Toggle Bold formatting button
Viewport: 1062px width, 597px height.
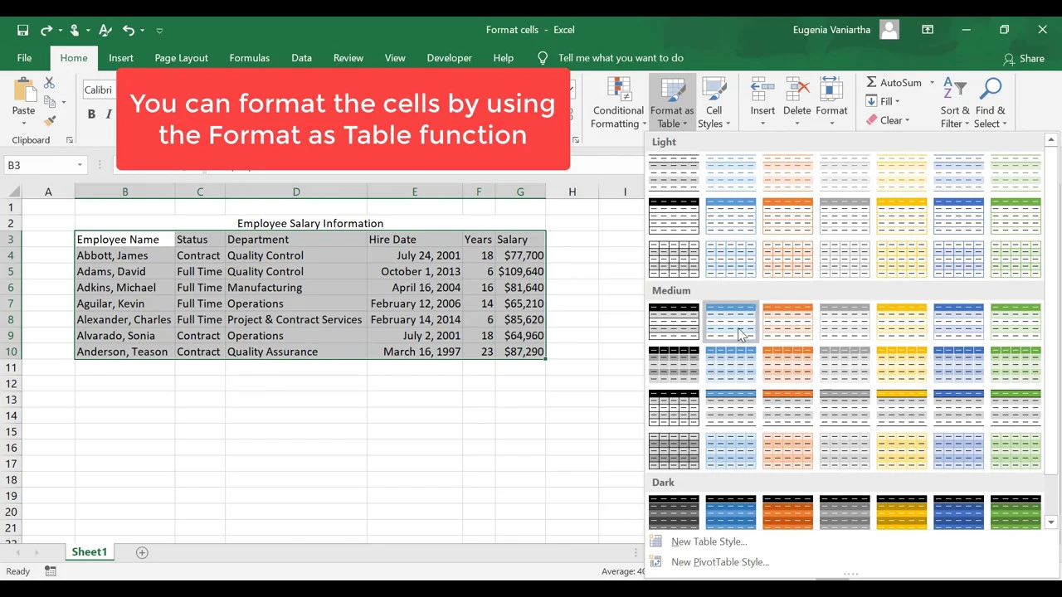(91, 114)
